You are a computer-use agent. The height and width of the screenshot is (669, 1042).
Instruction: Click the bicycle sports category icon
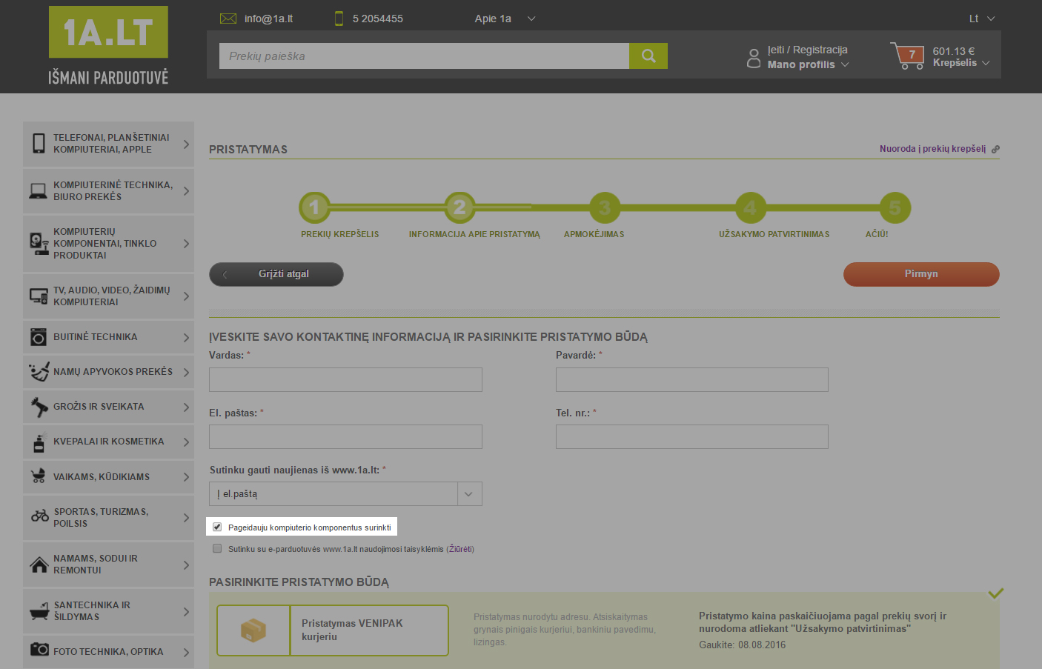click(x=40, y=516)
